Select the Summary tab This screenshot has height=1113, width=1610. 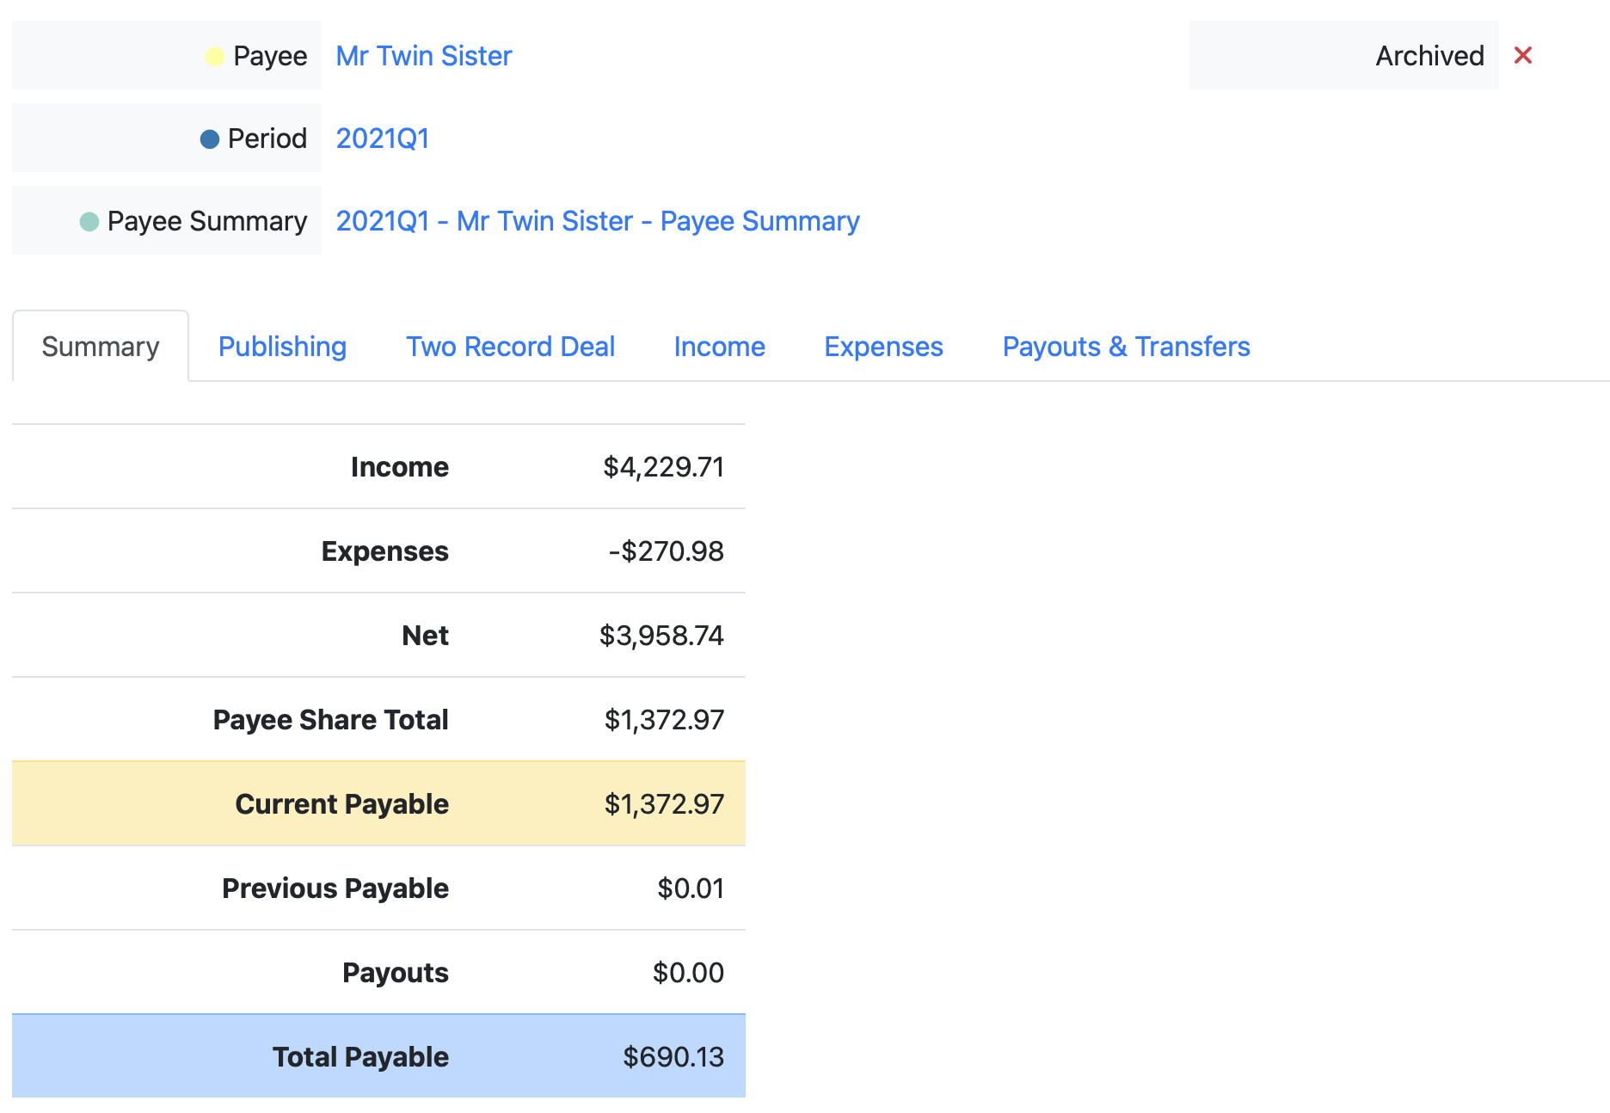pyautogui.click(x=101, y=347)
